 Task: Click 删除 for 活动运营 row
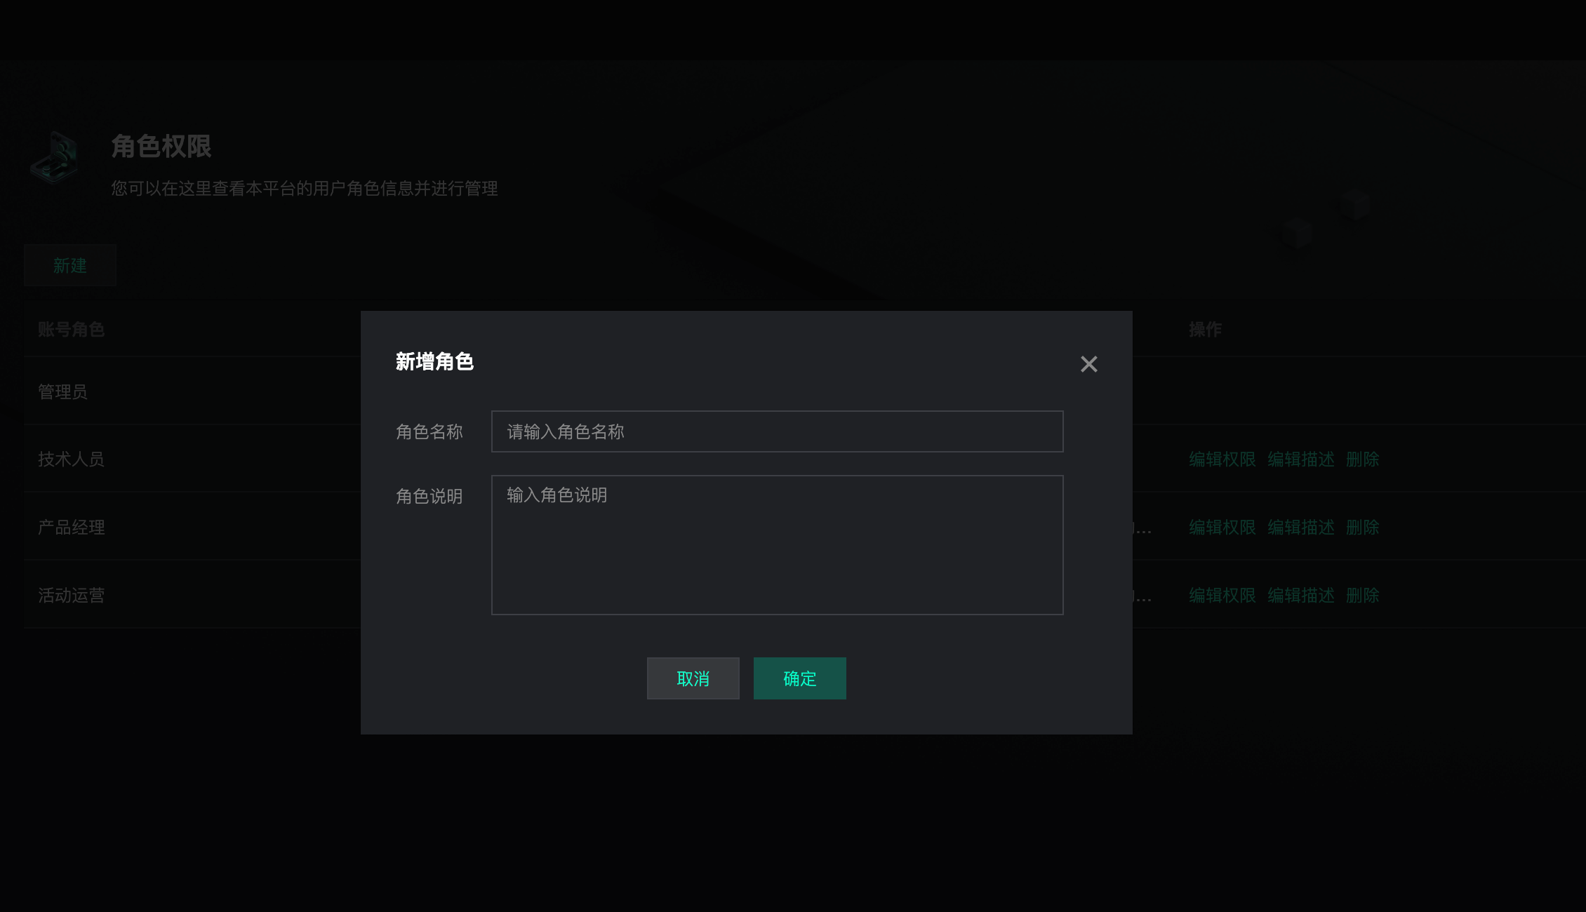1362,596
